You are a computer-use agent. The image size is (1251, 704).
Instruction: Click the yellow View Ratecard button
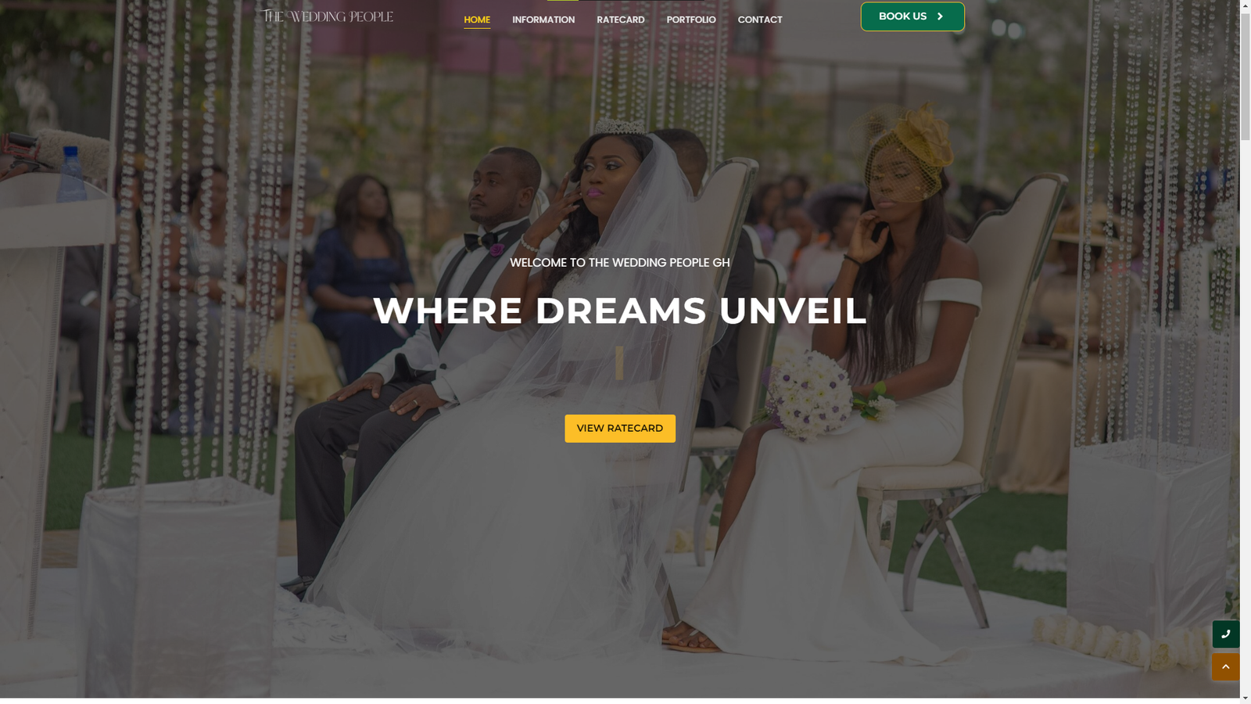(x=620, y=429)
